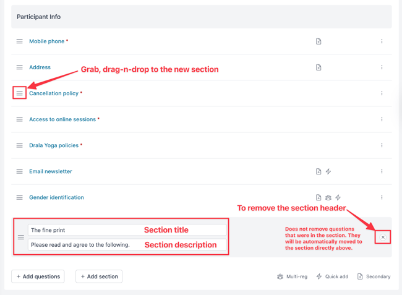Image resolution: width=402 pixels, height=295 pixels.
Task: Click the drag handle of The fine print section
Action: tap(21, 237)
